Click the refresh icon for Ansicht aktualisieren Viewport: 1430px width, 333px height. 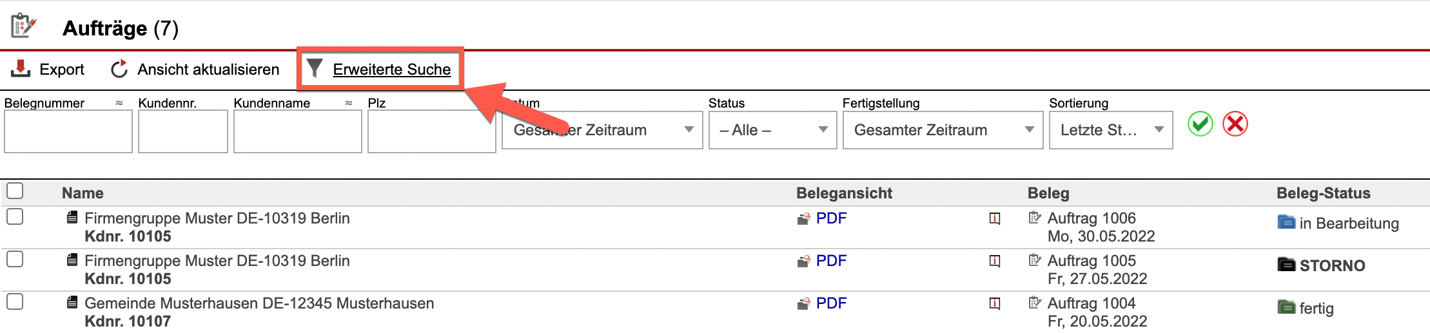click(119, 69)
